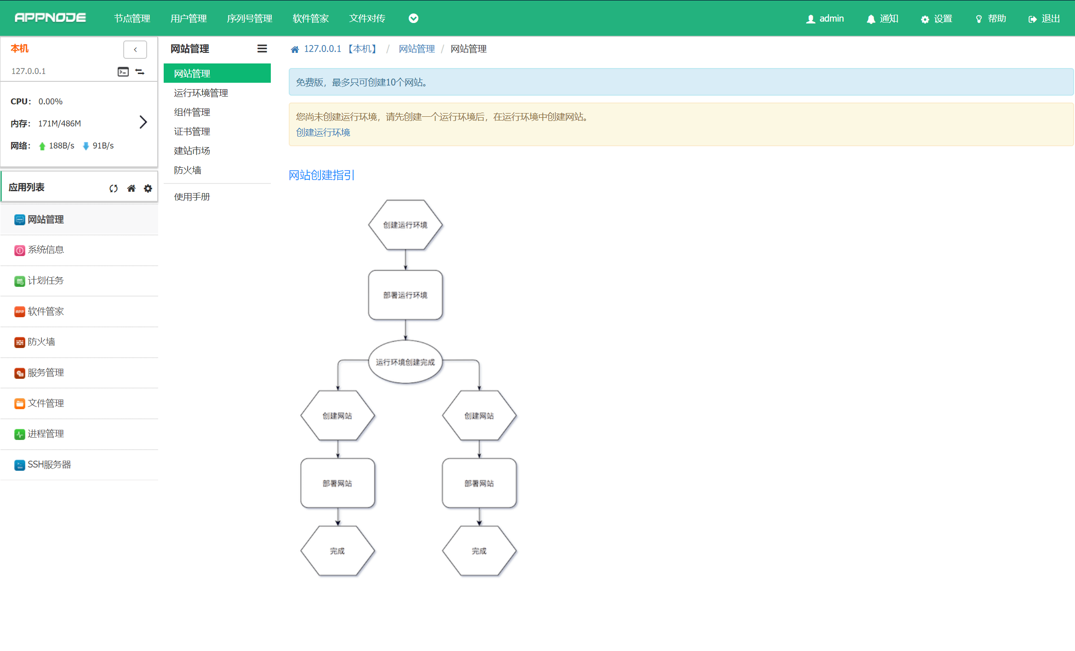The height and width of the screenshot is (651, 1075).
Task: Click breadcrumb 网站管理 link
Action: 417,49
